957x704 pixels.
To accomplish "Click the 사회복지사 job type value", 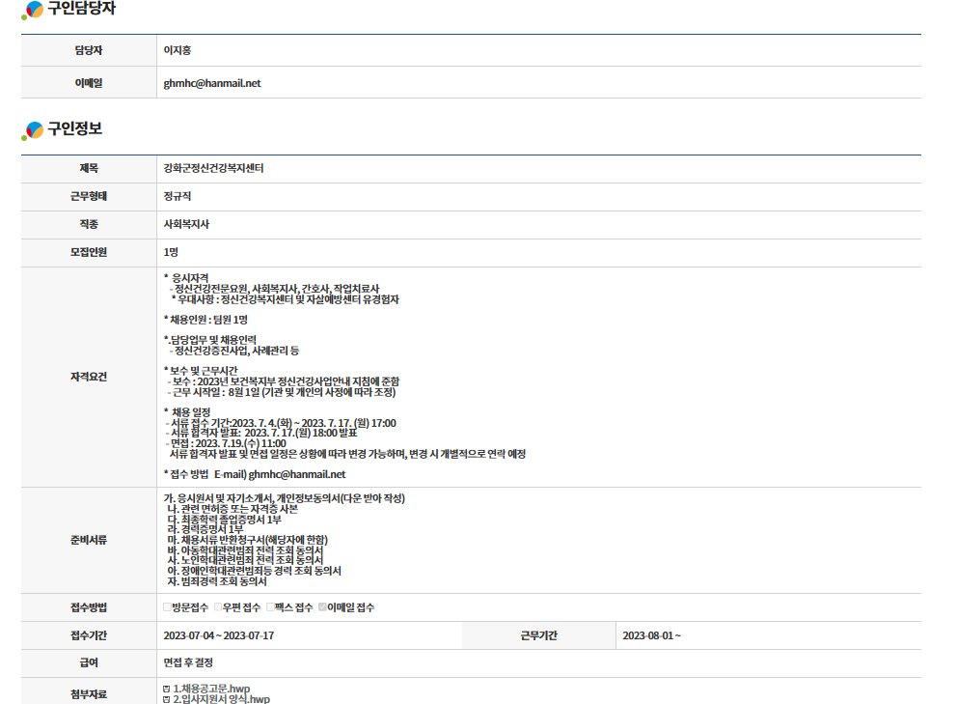I will pyautogui.click(x=186, y=225).
